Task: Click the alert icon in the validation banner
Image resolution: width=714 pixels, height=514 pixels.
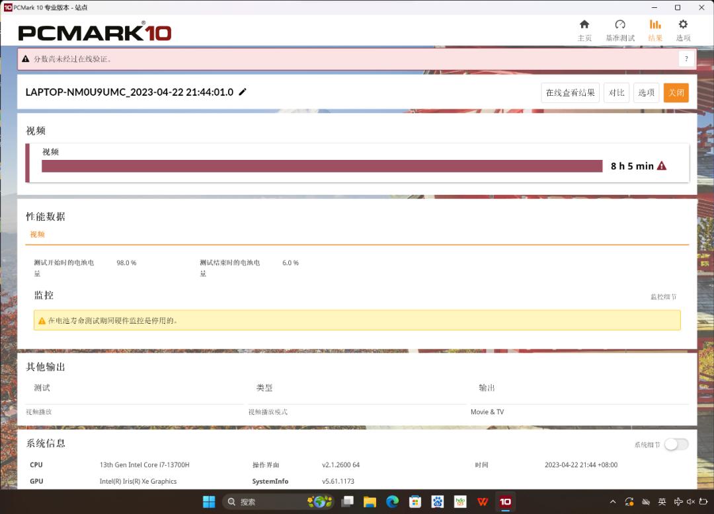Action: coord(26,59)
